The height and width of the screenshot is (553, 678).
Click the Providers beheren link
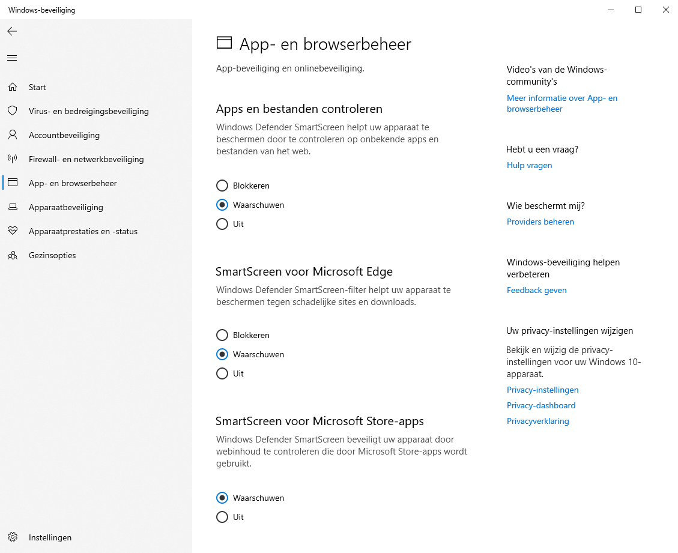(540, 222)
